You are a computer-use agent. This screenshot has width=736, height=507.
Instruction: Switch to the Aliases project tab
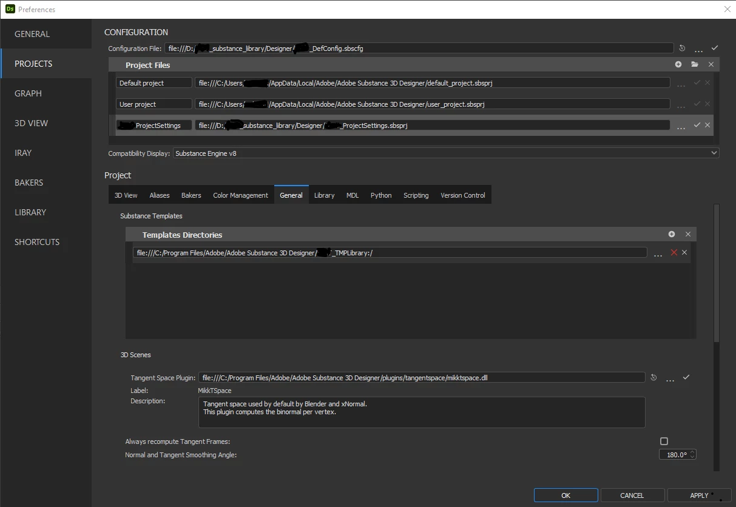(x=160, y=195)
